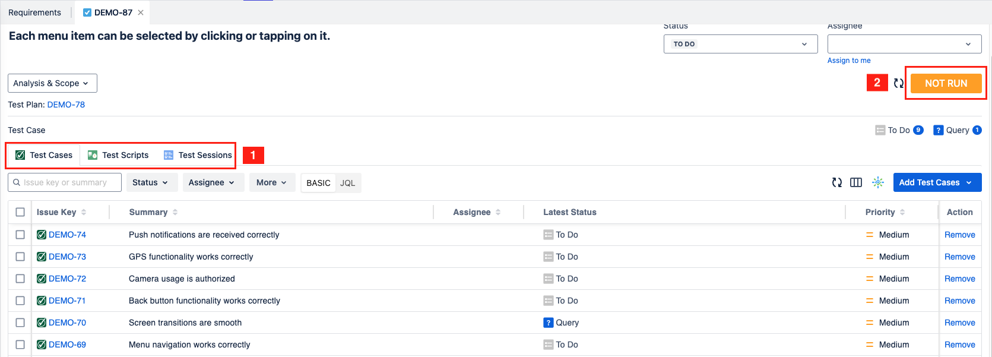Viewport: 992px width, 357px height.
Task: Expand the Assignee filter dropdown
Action: click(x=211, y=182)
